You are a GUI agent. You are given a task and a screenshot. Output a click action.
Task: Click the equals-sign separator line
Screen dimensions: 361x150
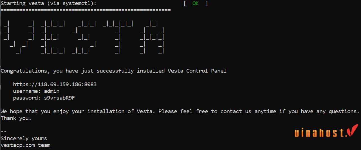(x=86, y=10)
